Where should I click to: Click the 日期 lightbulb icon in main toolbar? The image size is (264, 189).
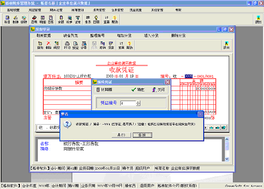coord(96,19)
